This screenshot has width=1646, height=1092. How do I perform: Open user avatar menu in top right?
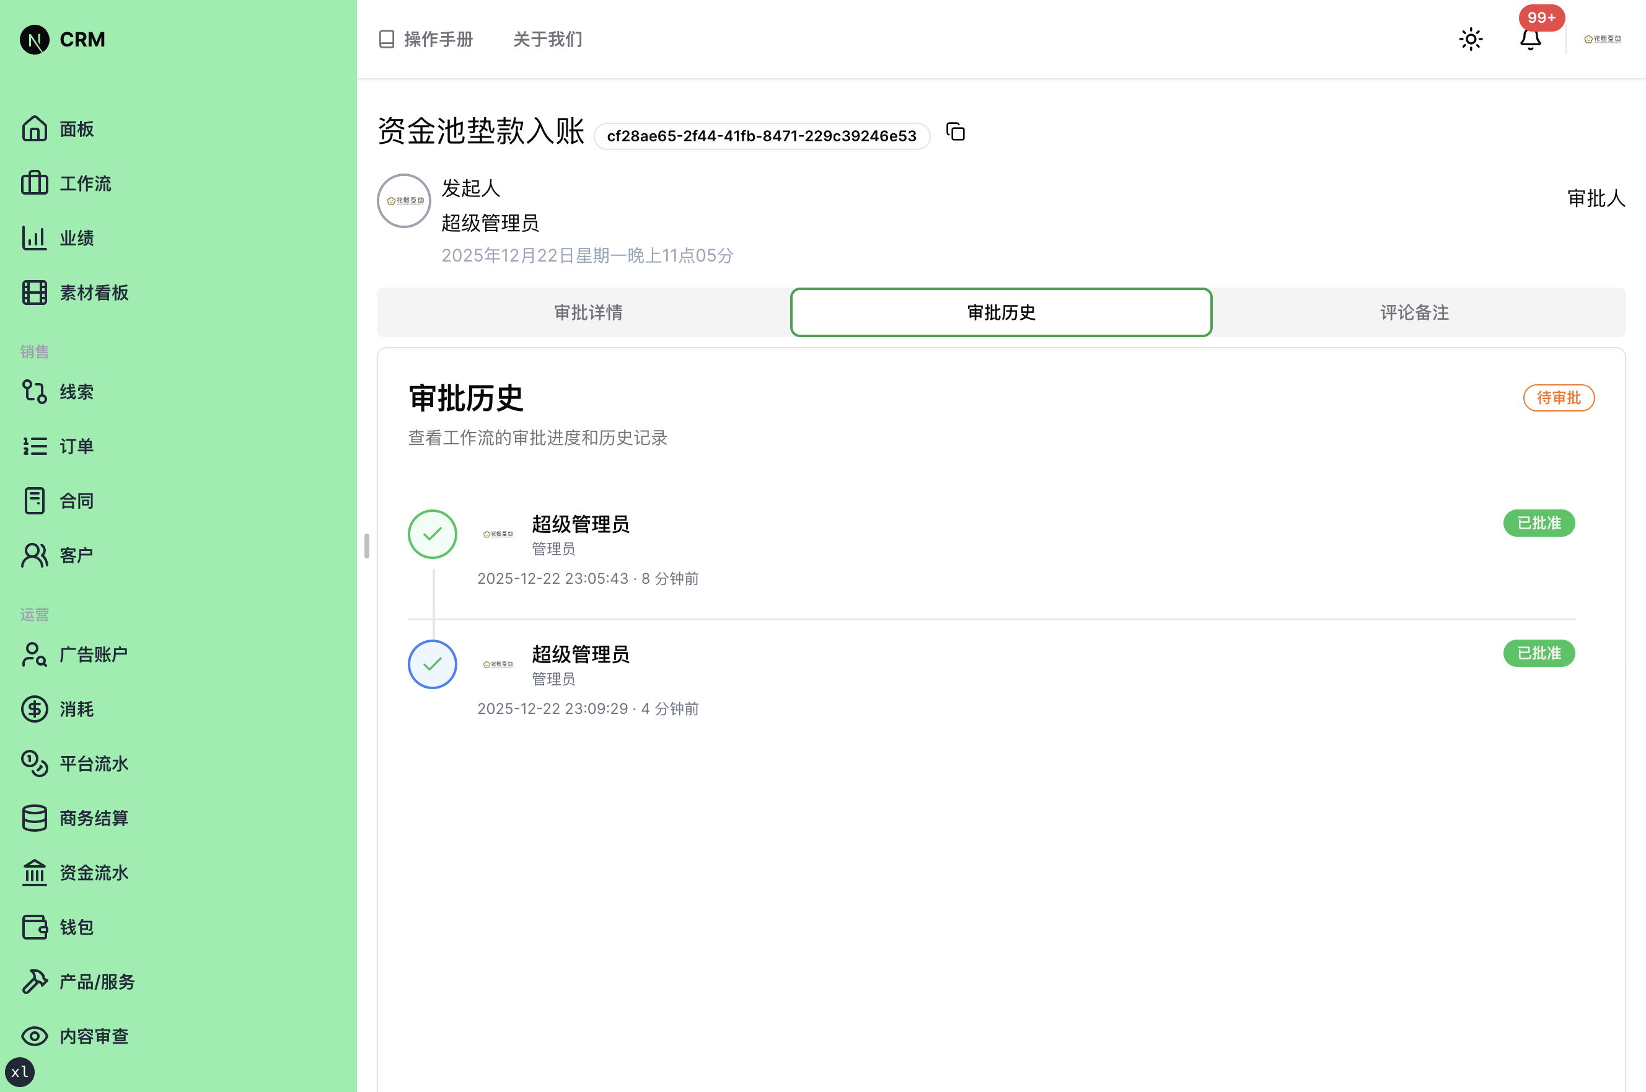pyautogui.click(x=1602, y=39)
